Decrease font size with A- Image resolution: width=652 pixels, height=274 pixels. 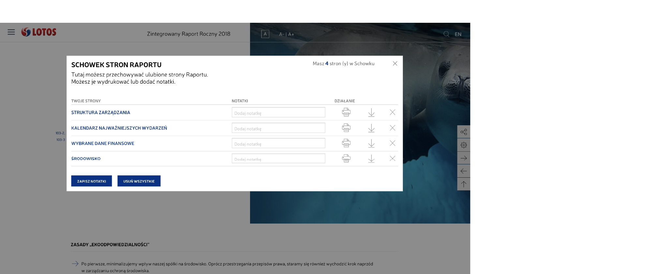tap(281, 34)
